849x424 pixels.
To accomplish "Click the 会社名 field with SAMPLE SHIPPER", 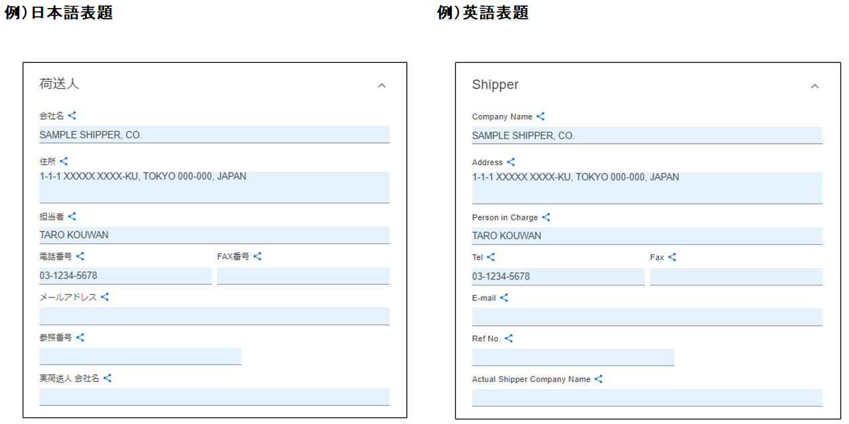I will (214, 134).
